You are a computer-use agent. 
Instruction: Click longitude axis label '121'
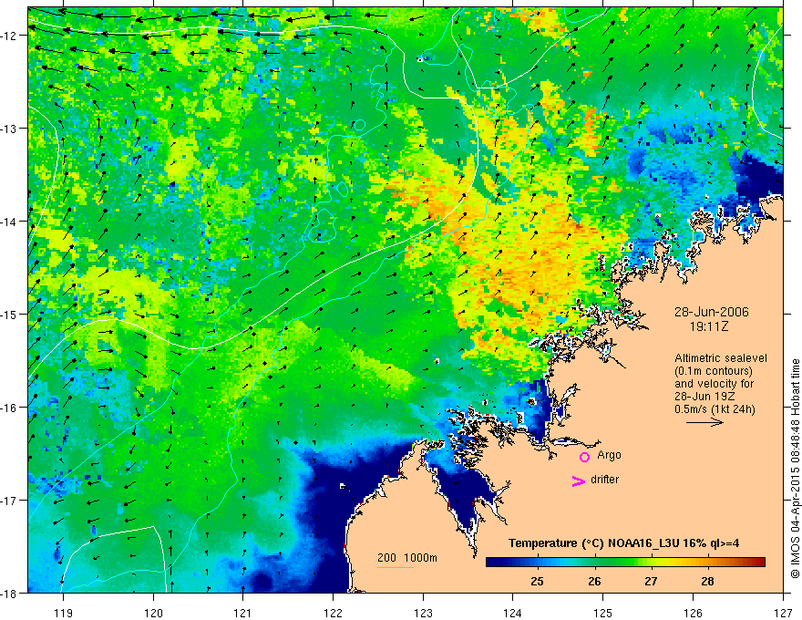click(243, 613)
